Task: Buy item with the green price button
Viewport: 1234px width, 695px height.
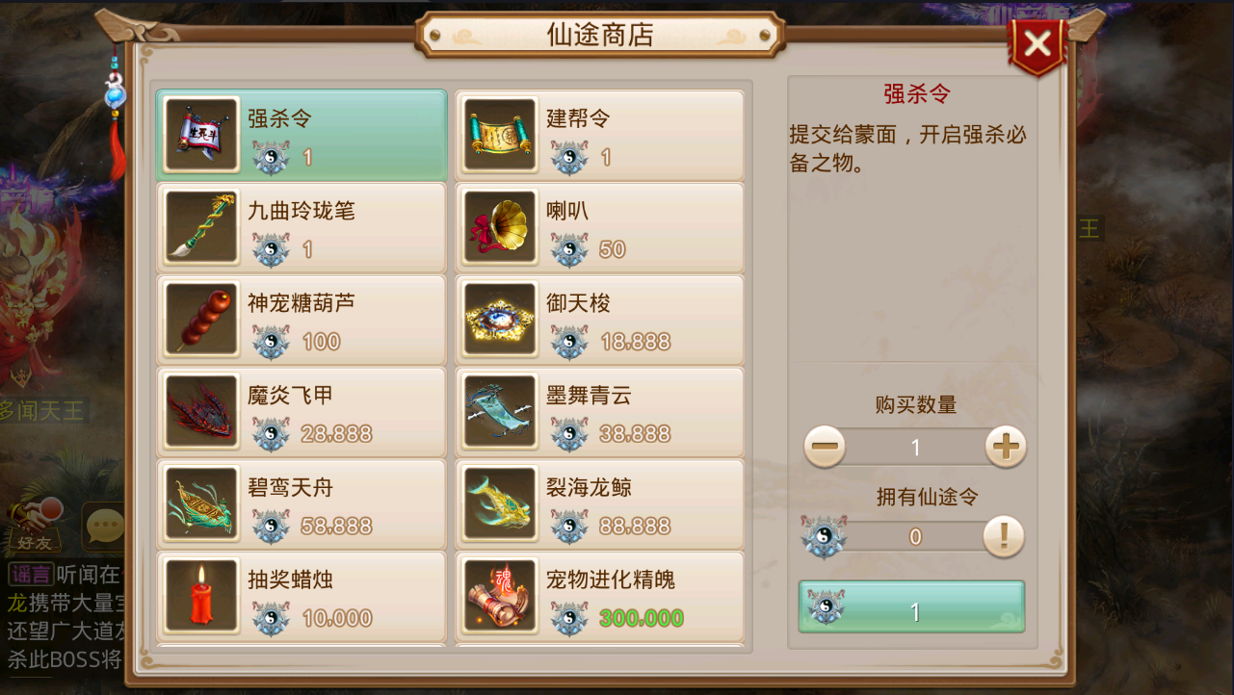Action: pos(911,607)
